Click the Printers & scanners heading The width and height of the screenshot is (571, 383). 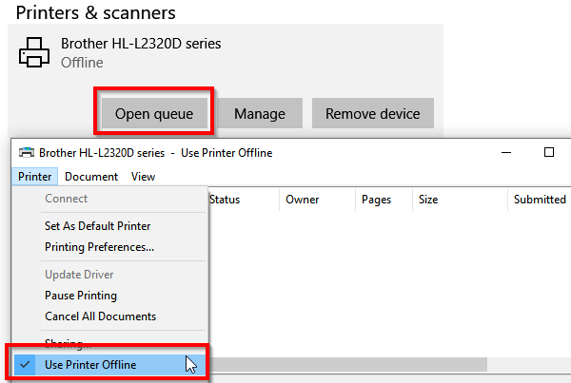[x=96, y=12]
